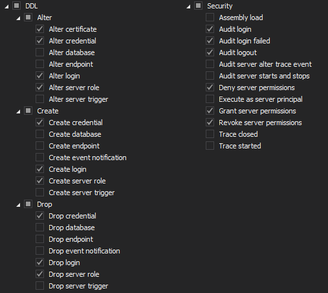Check the Create endpoint option
The image size is (328, 293).
click(39, 146)
